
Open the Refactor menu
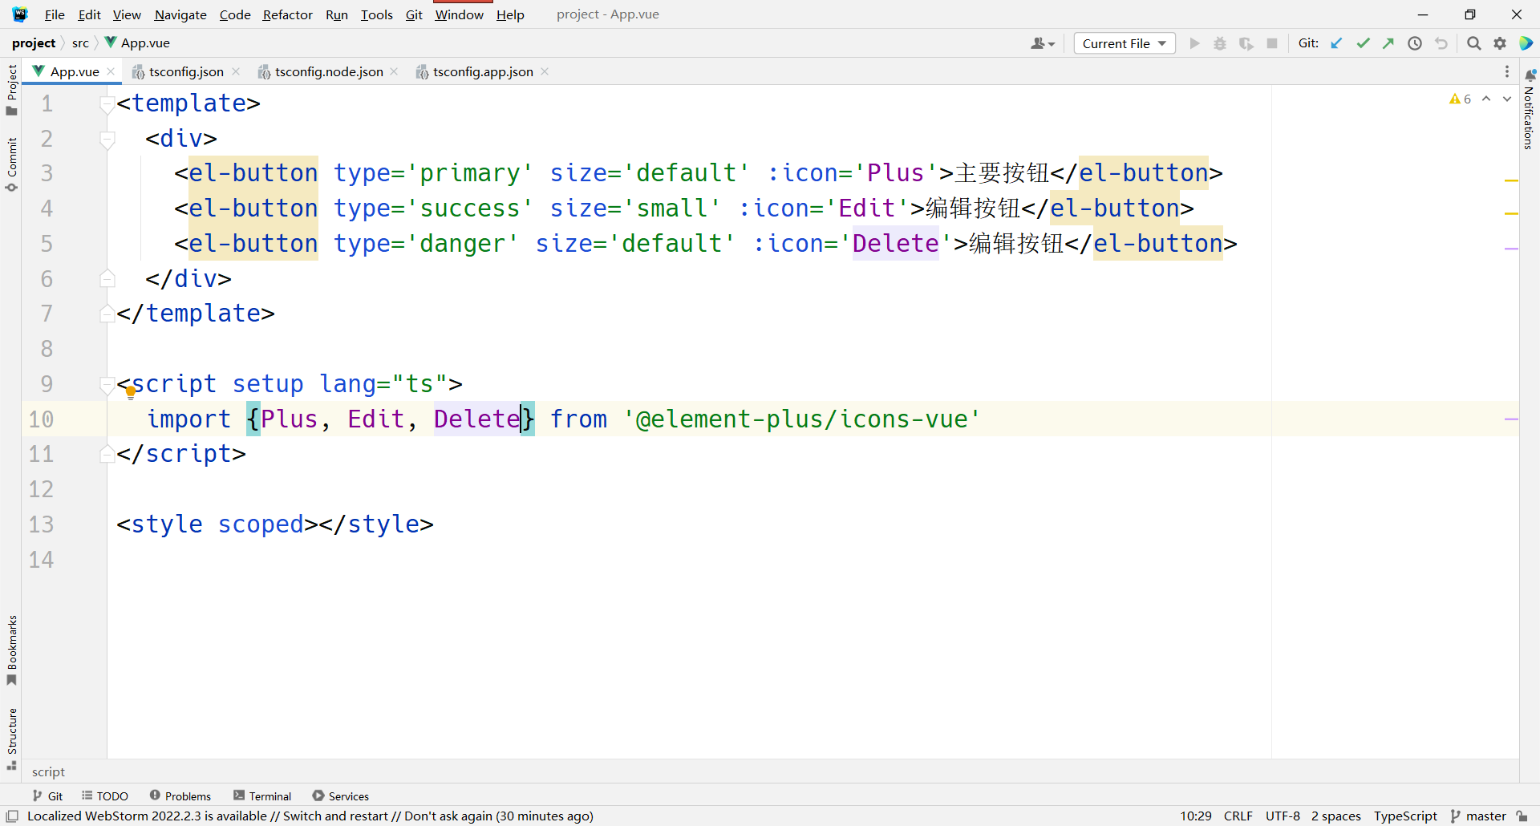click(288, 14)
